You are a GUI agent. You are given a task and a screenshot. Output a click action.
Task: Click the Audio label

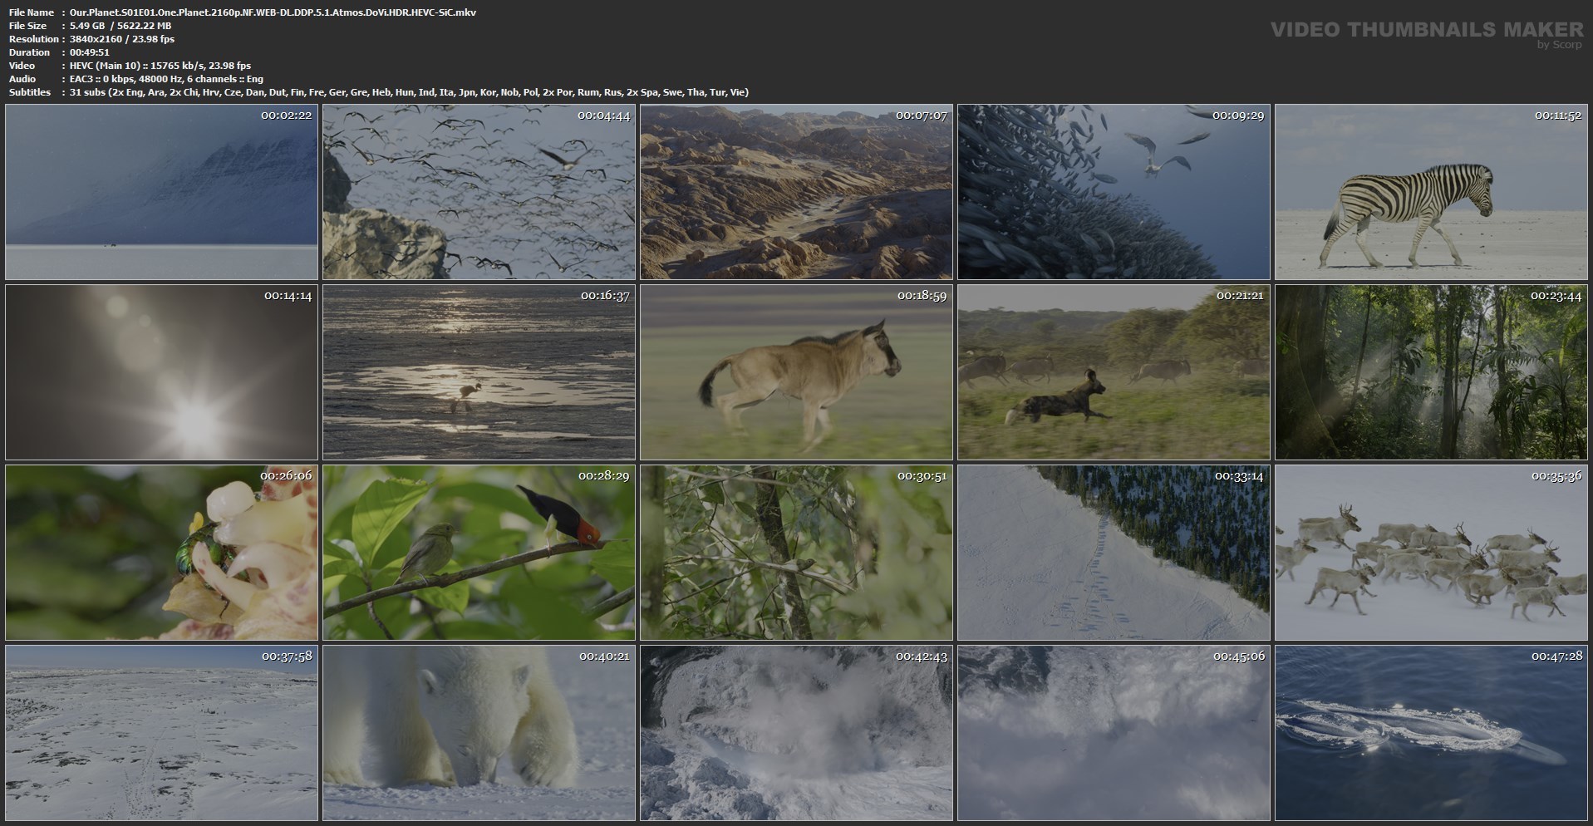click(22, 79)
